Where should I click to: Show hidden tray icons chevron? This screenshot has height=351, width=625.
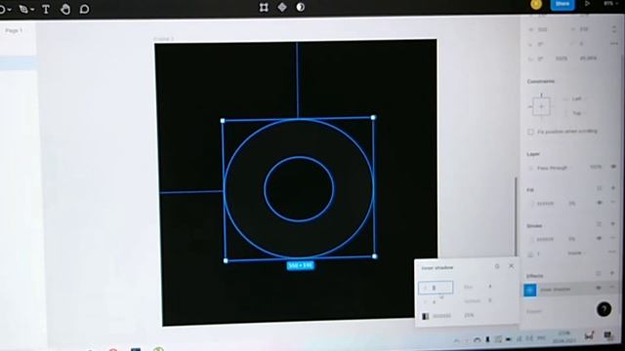point(457,340)
